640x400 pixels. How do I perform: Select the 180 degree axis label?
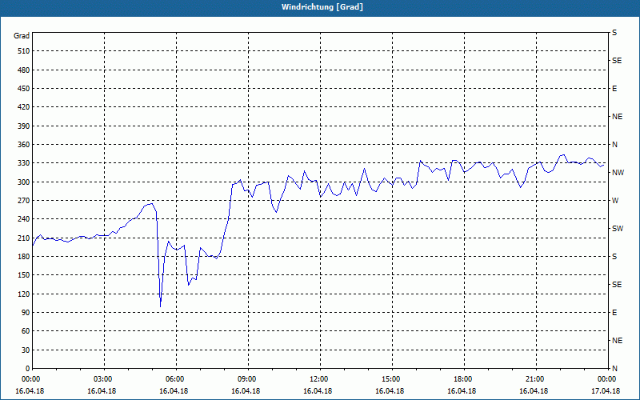tap(24, 257)
